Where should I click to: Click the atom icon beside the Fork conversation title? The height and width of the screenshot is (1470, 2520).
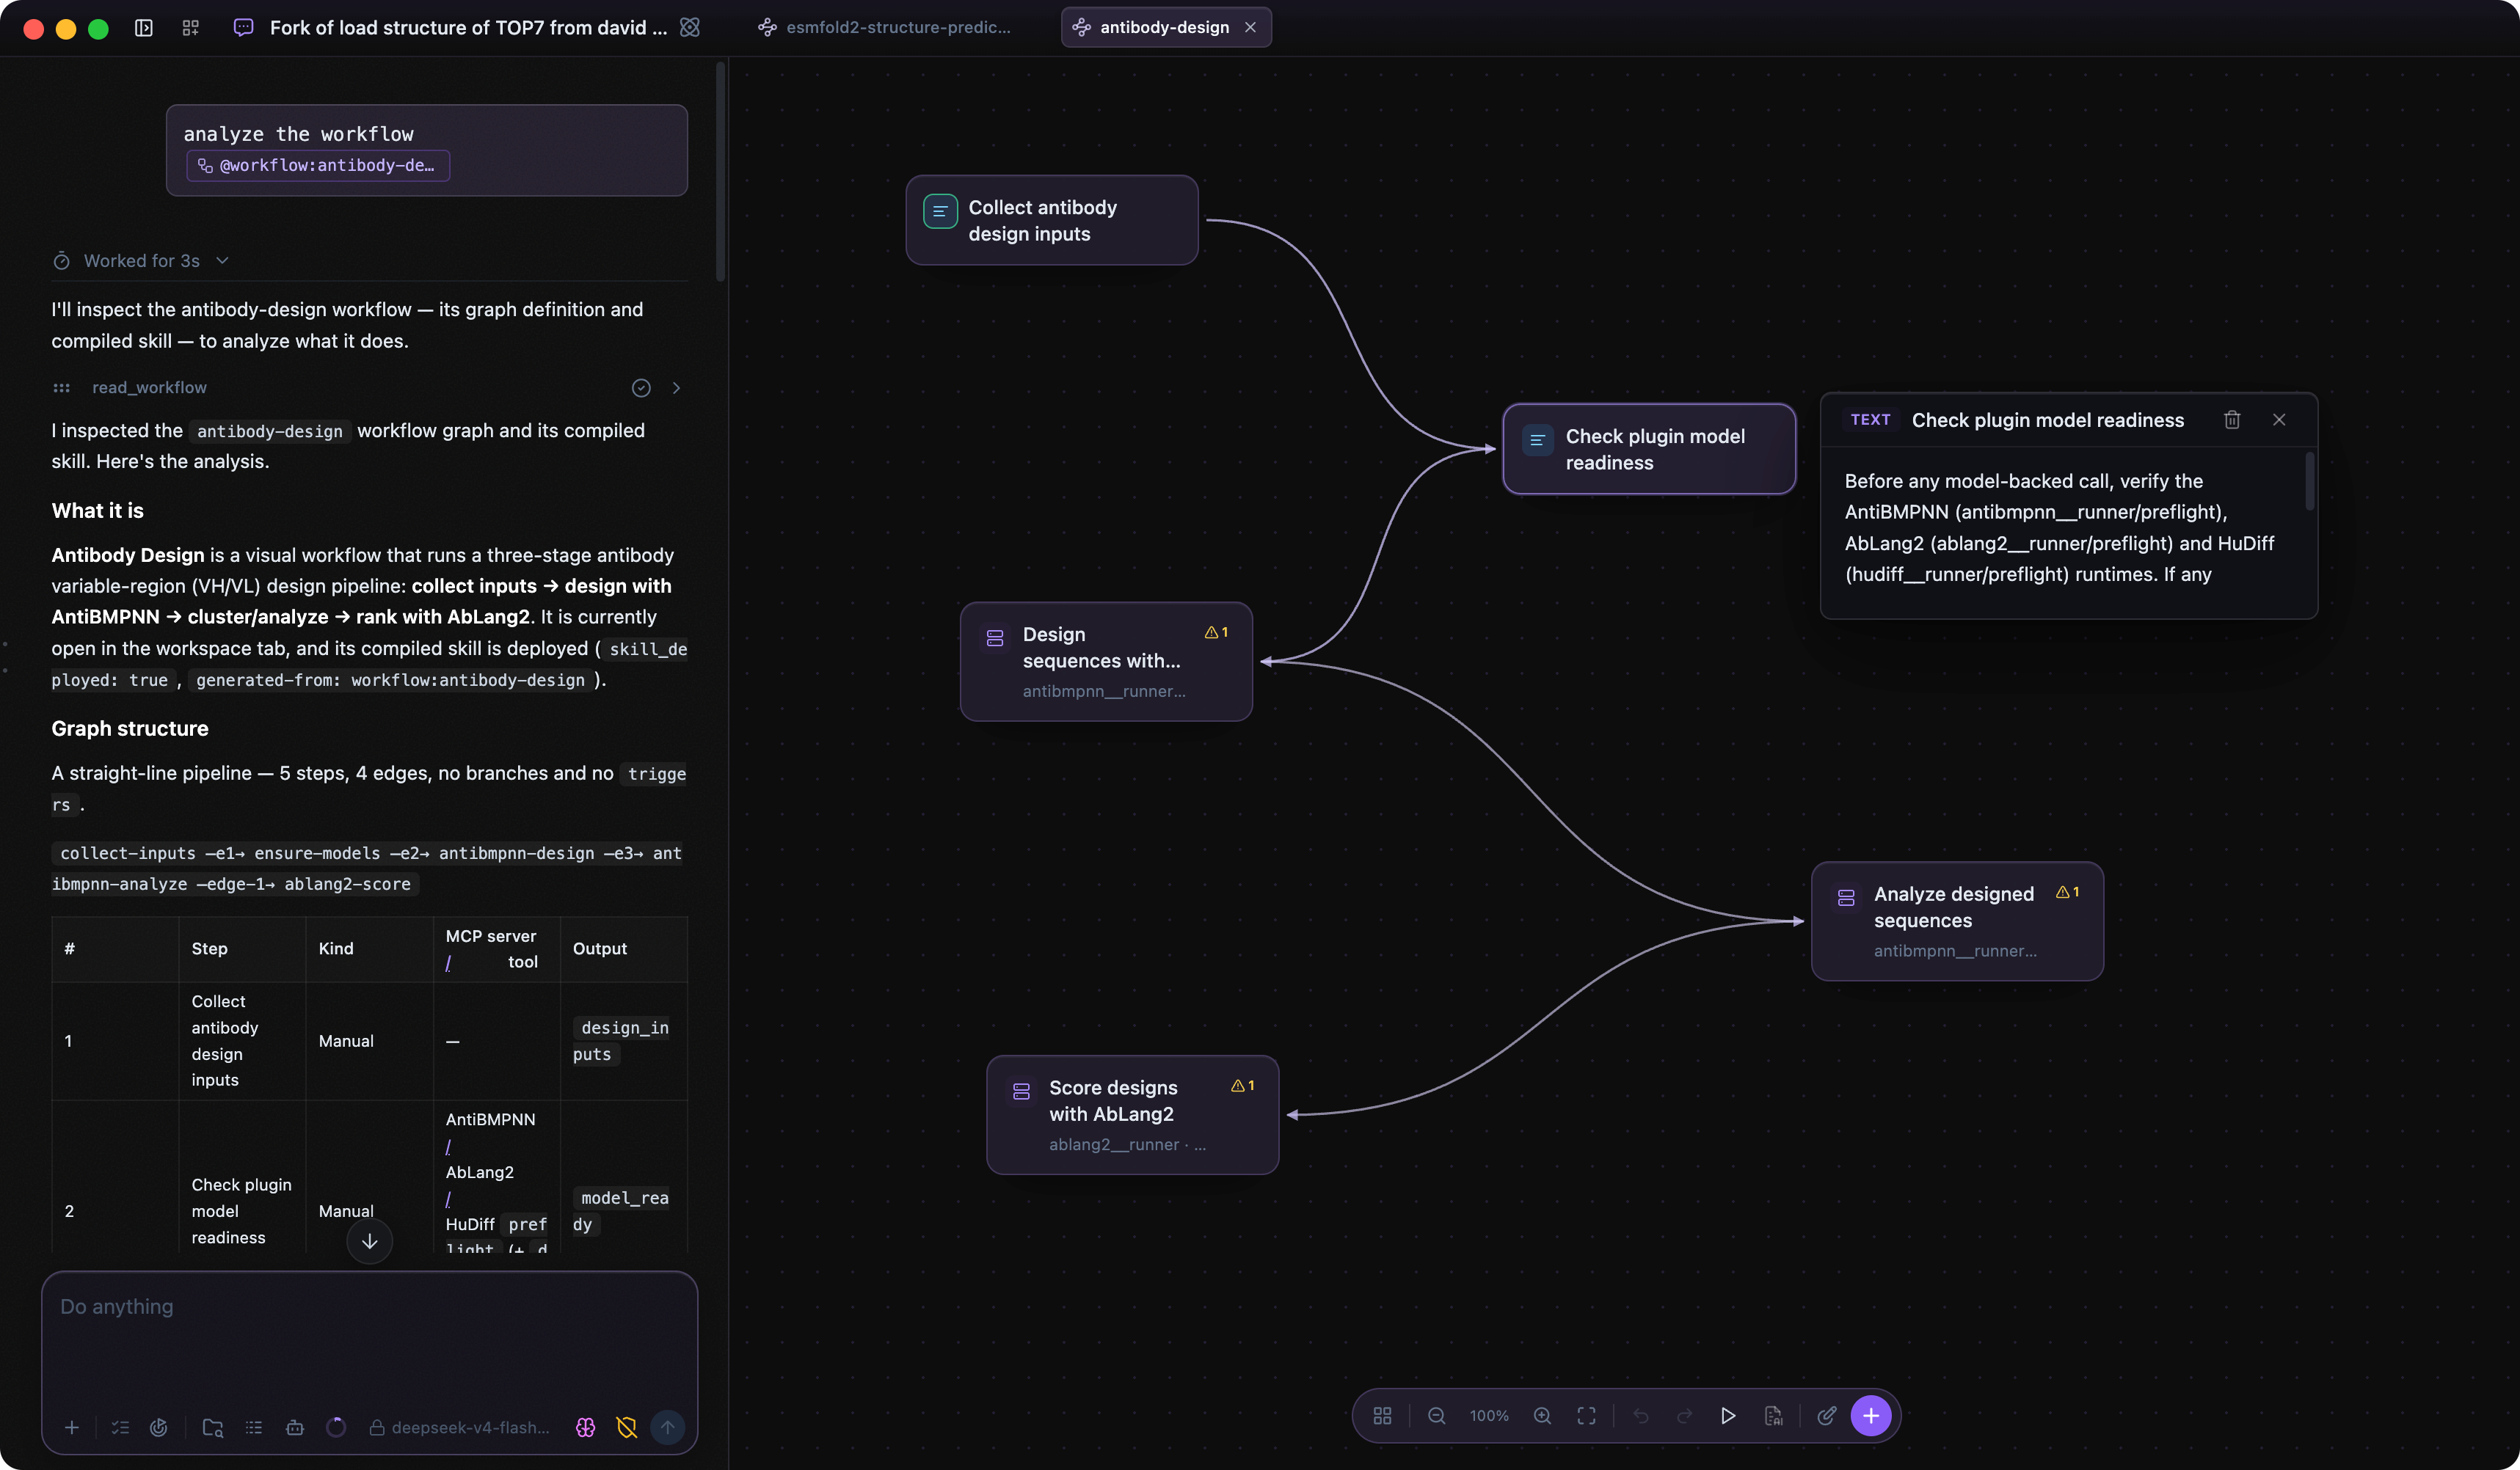(690, 28)
